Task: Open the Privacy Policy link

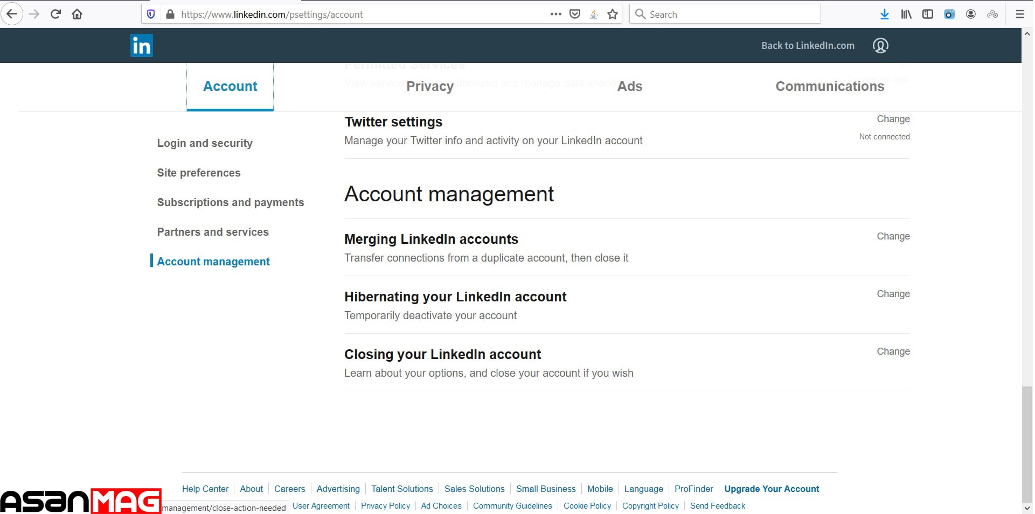Action: coord(385,506)
